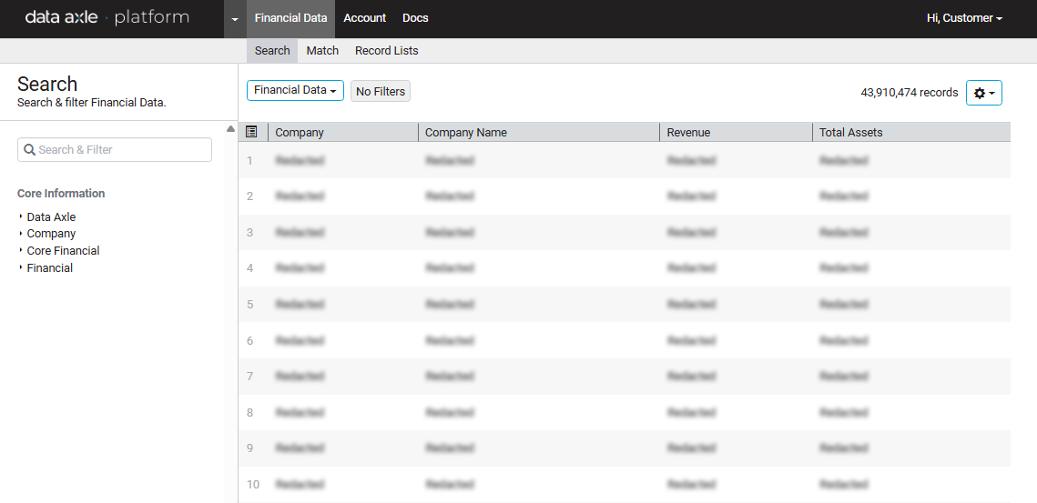This screenshot has width=1037, height=503.
Task: Click the column selector table icon
Action: pos(252,132)
